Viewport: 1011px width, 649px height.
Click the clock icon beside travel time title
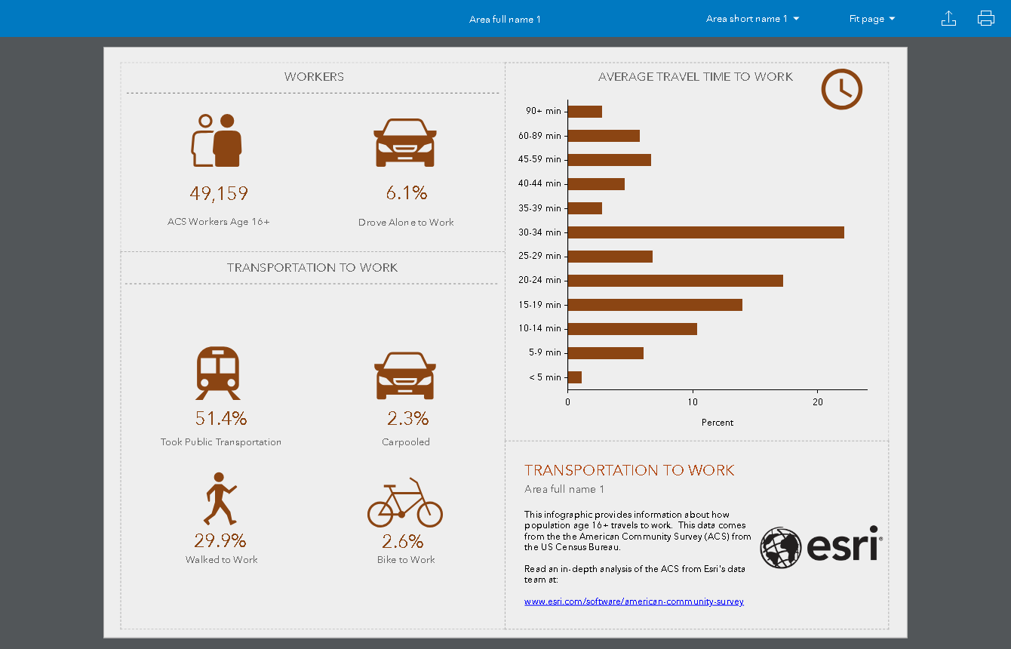click(841, 89)
